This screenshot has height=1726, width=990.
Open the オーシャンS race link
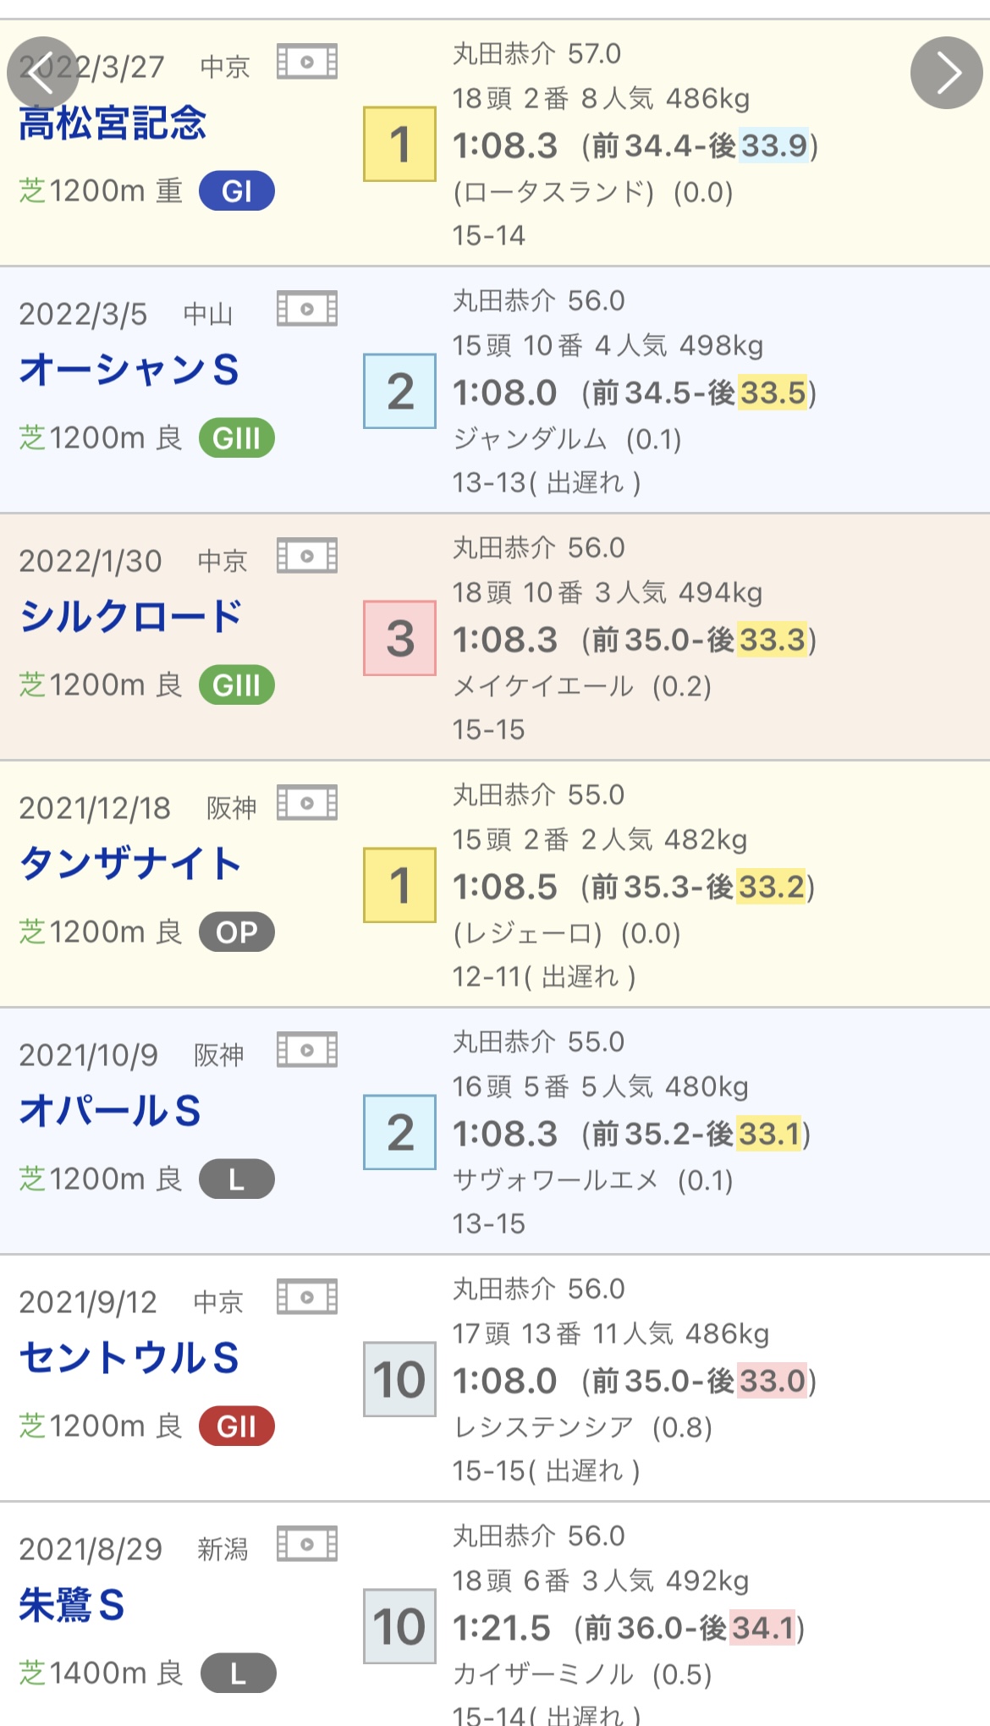(x=129, y=371)
